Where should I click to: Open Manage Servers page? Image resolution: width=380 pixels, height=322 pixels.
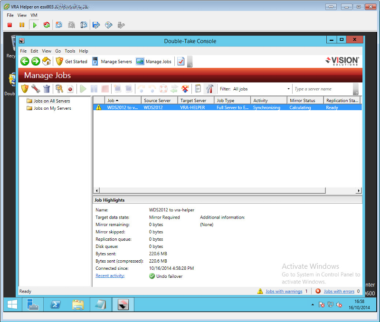pos(112,62)
